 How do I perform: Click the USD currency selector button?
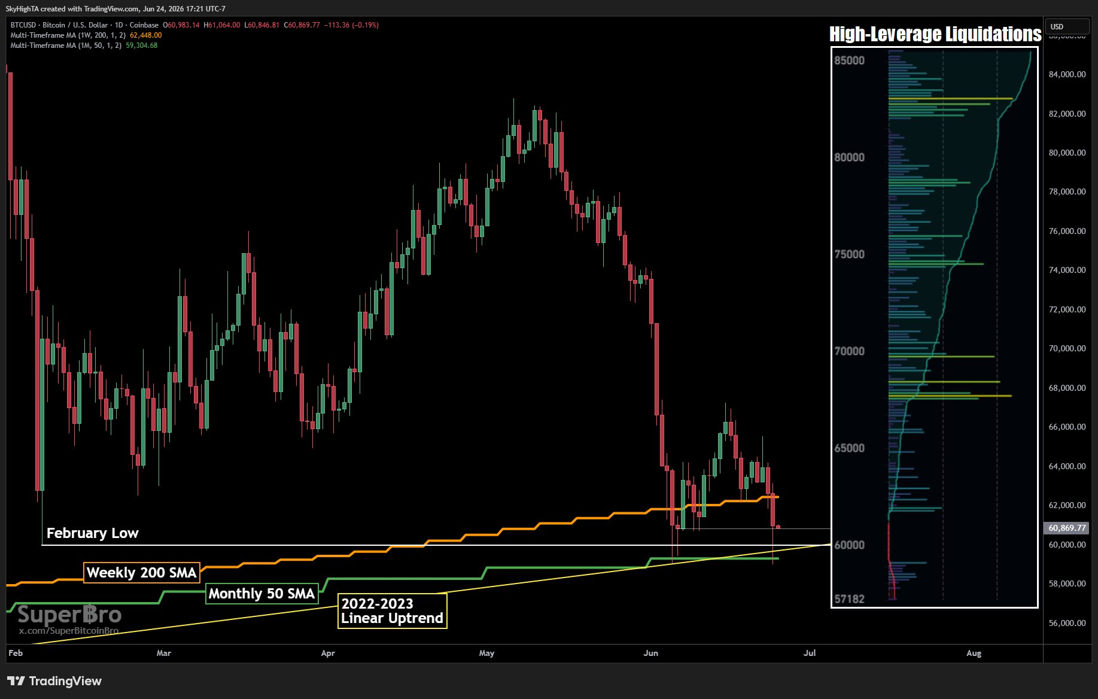pos(1067,26)
